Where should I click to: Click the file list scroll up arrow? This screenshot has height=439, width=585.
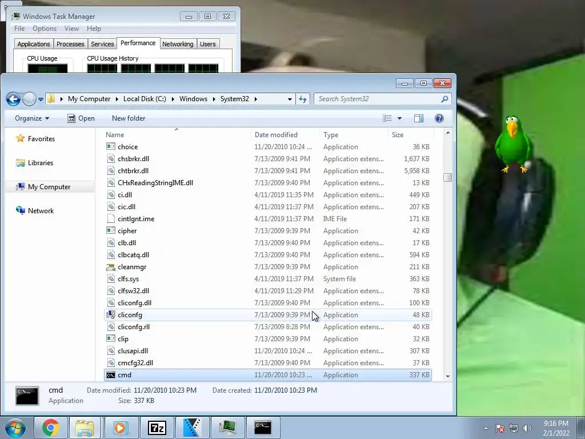[x=448, y=133]
